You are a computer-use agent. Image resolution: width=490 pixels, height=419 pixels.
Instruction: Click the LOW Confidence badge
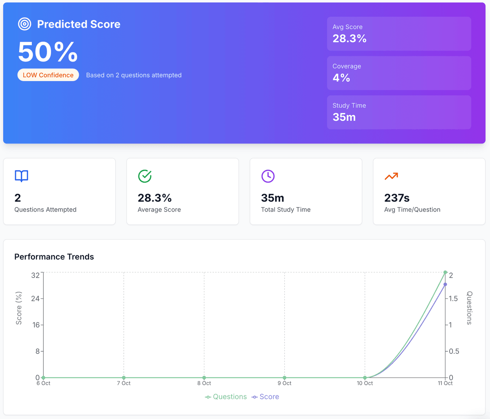click(48, 75)
